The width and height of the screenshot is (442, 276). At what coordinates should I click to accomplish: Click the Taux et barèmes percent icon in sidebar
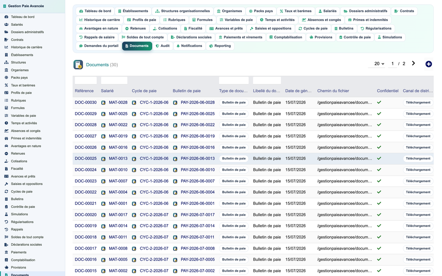6,85
